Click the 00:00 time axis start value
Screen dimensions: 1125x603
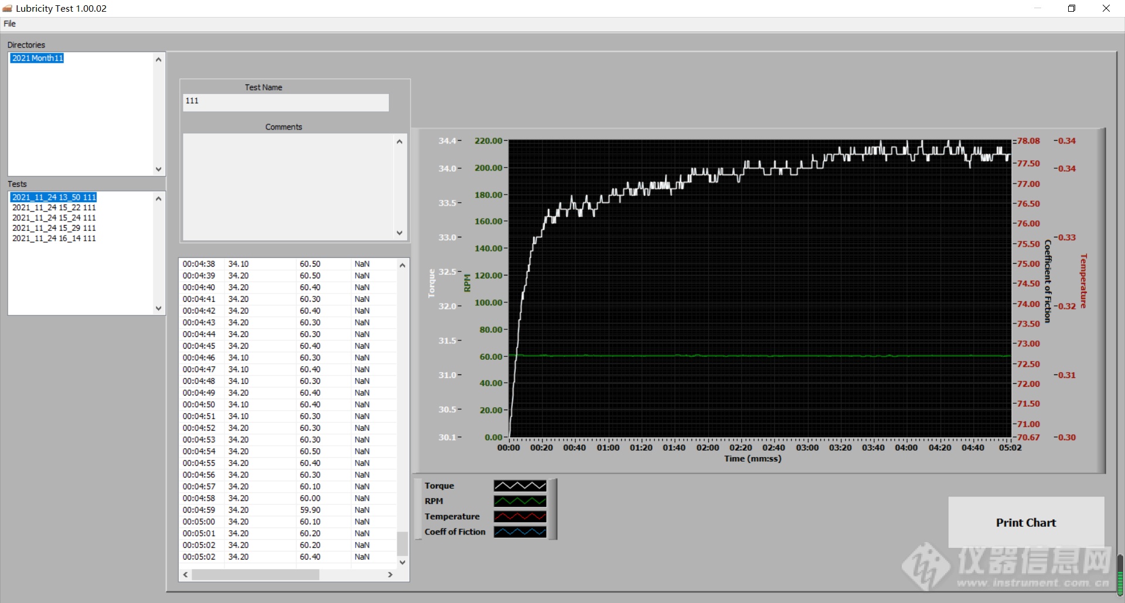point(509,448)
